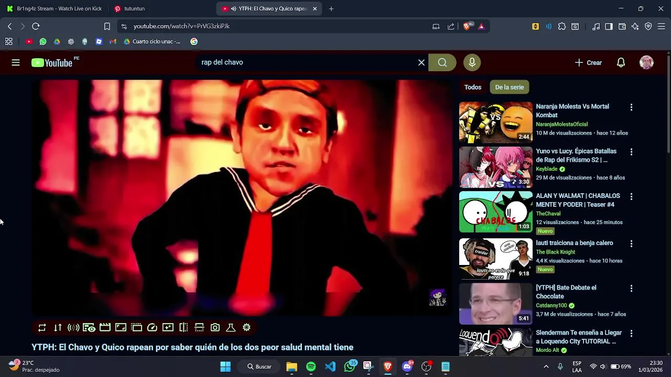The image size is (671, 377).
Task: Open 'Cuarto ciclo unac' bookmark
Action: [x=152, y=41]
